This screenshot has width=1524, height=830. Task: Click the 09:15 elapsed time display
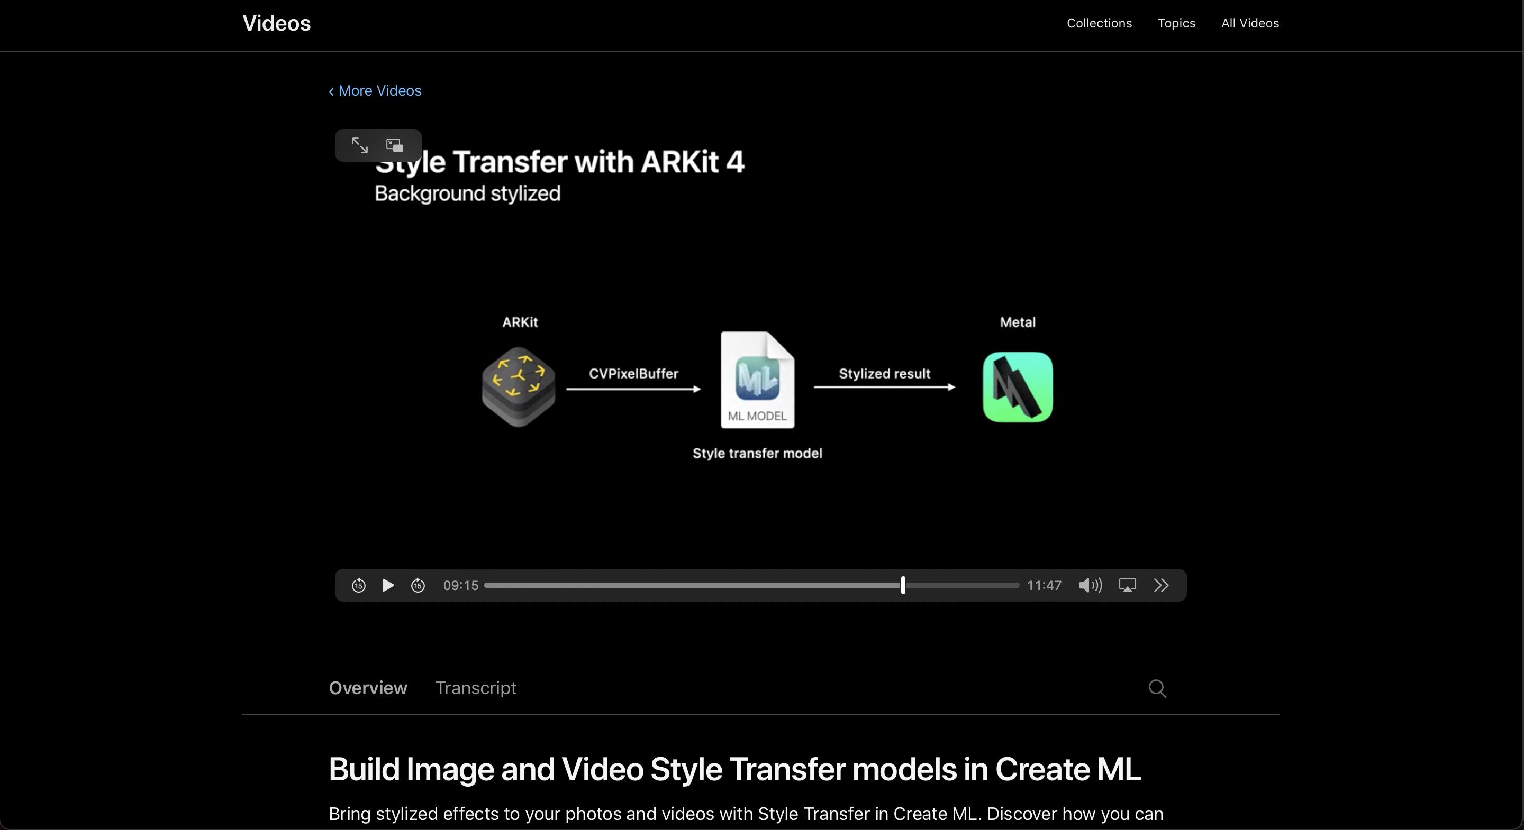[460, 585]
